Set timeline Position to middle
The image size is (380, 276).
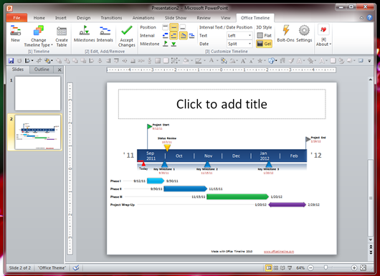pyautogui.click(x=174, y=27)
